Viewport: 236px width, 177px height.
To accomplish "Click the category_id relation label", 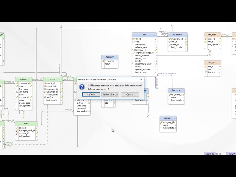I will point(149,111).
